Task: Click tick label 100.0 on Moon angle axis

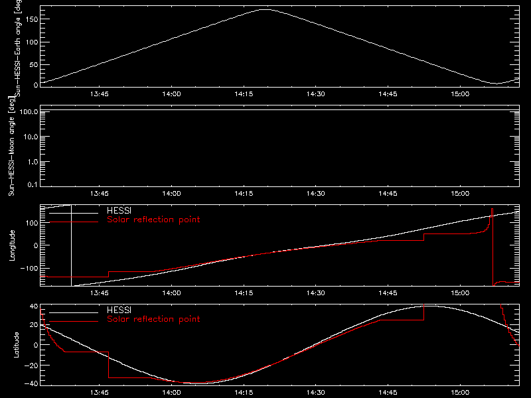Action: pyautogui.click(x=29, y=111)
